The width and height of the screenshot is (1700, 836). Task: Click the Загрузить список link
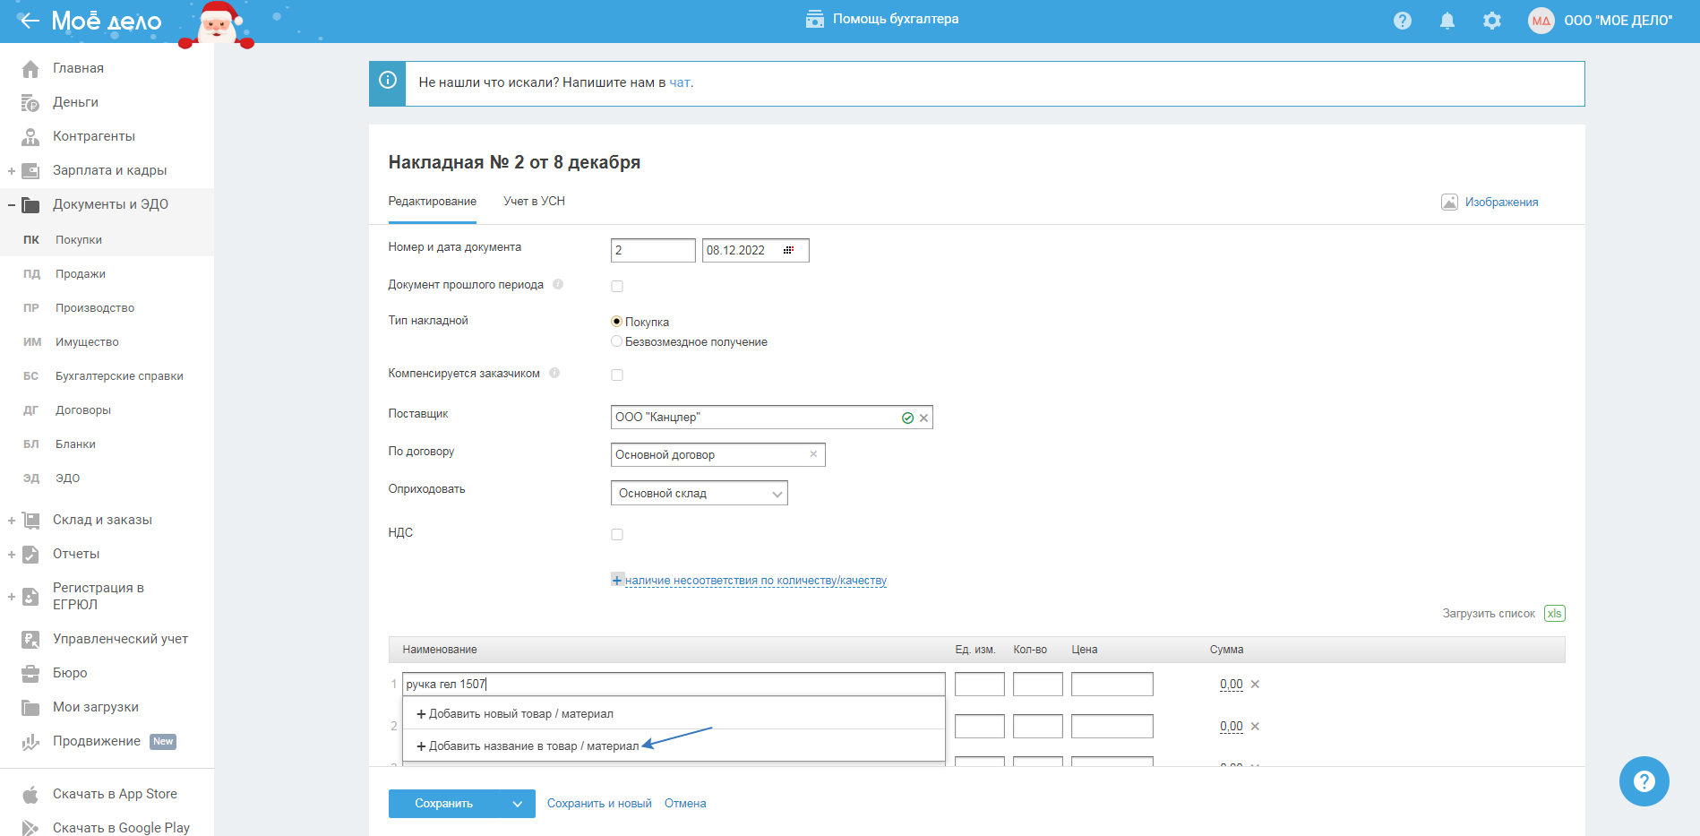coord(1489,614)
